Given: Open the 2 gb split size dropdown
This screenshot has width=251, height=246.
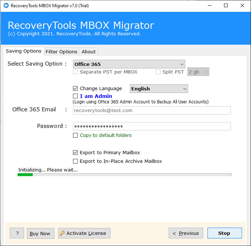Looking at the screenshot, I should (198, 72).
